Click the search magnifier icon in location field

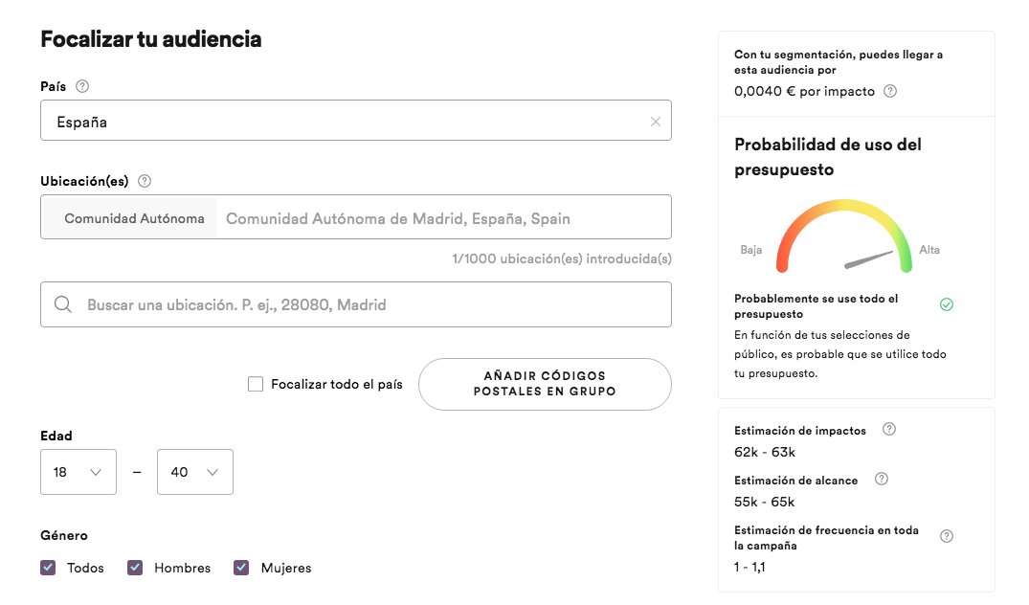(x=63, y=304)
